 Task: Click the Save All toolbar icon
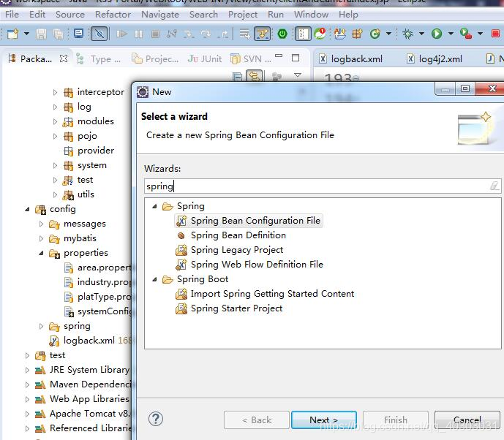(x=58, y=34)
